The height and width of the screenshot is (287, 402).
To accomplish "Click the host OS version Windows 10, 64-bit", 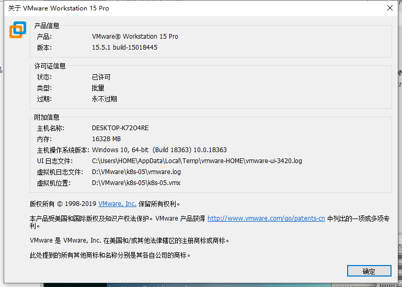I will (159, 150).
